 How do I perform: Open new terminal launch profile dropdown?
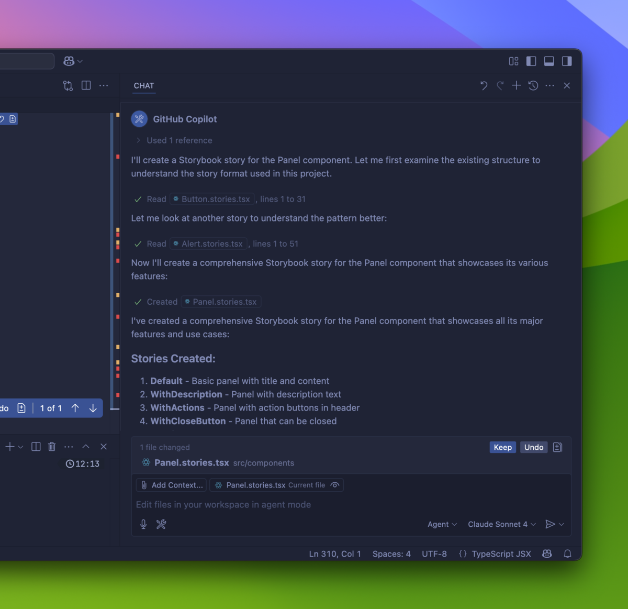pos(20,447)
